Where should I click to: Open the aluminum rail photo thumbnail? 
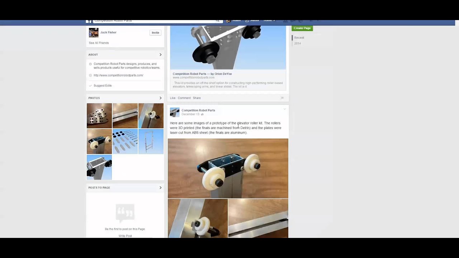point(125,116)
